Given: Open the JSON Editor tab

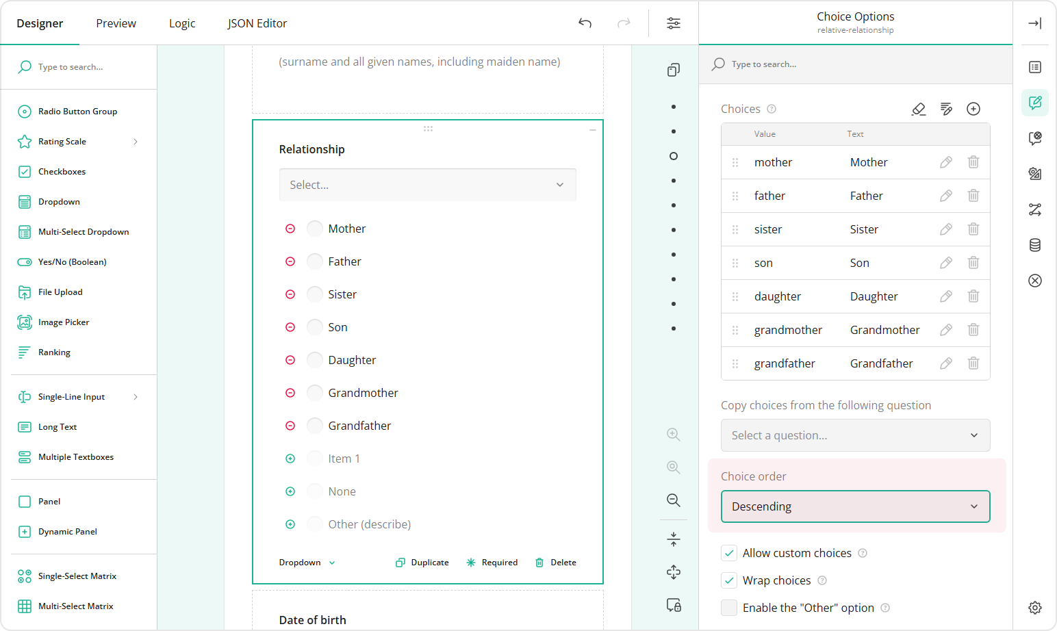Looking at the screenshot, I should pyautogui.click(x=257, y=23).
